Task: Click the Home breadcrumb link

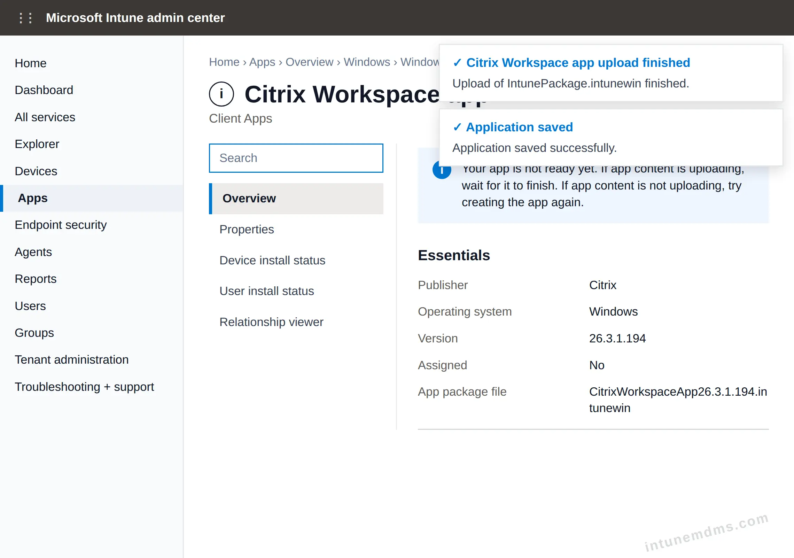Action: click(x=224, y=62)
